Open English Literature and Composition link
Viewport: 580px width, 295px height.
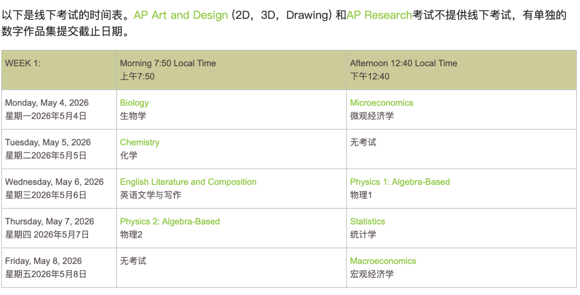pos(188,182)
